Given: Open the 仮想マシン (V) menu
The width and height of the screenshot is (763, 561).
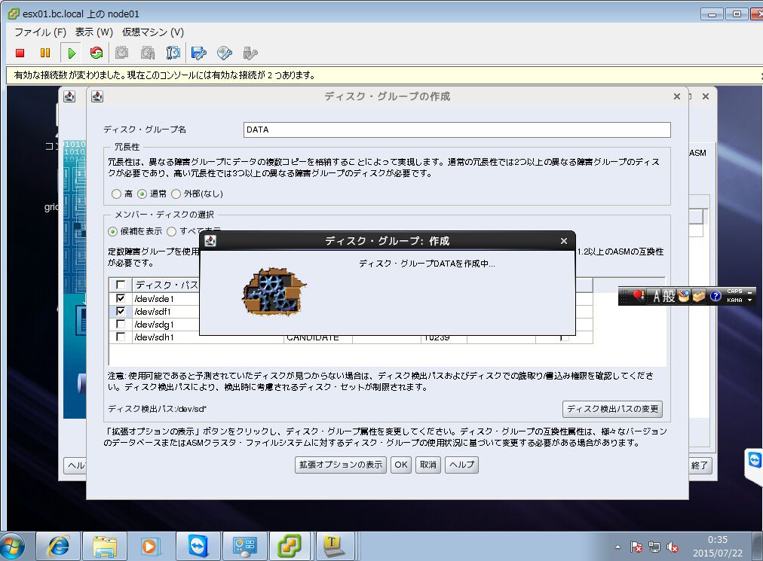Looking at the screenshot, I should pos(153,32).
